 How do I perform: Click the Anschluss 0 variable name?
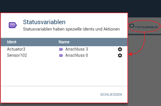click(77, 55)
